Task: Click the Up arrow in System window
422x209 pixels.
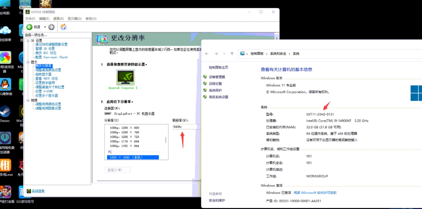Action: [x=232, y=54]
